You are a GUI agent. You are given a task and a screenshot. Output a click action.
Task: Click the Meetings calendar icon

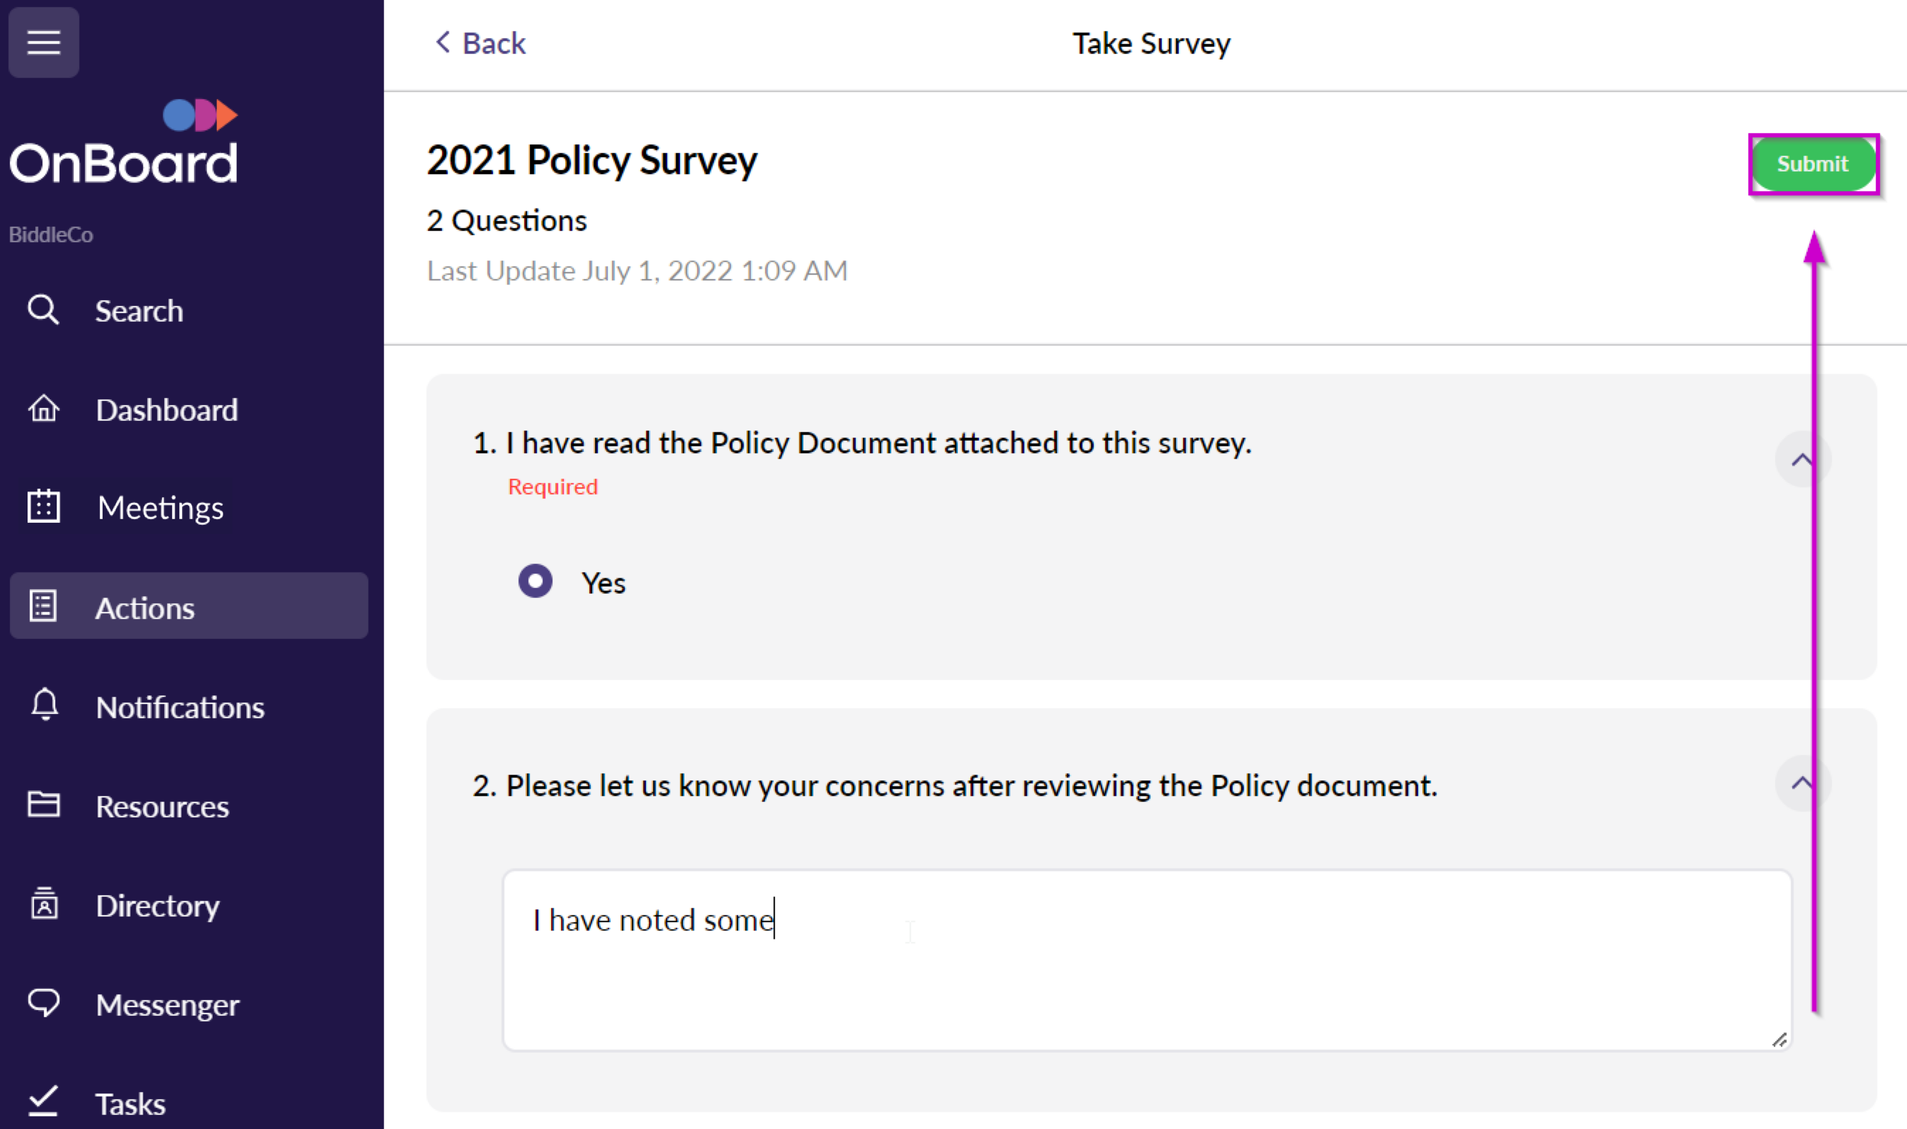coord(43,506)
